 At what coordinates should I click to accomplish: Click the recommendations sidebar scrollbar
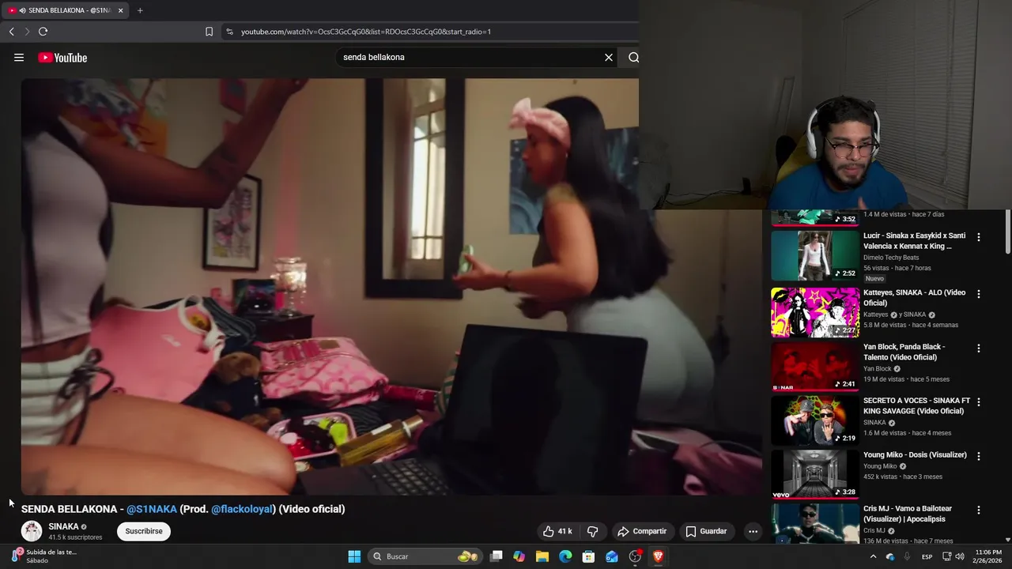[1007, 233]
